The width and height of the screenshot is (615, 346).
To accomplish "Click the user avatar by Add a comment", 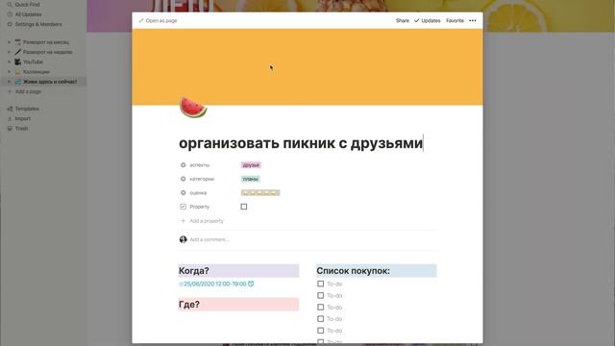I will 184,239.
